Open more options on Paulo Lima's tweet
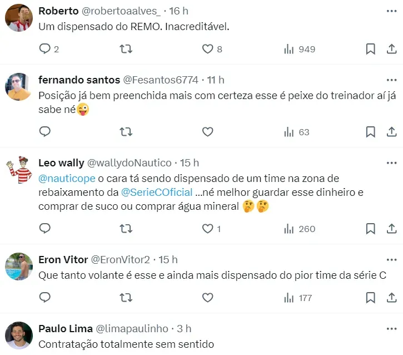Image resolution: width=403 pixels, height=355 pixels. tap(391, 329)
